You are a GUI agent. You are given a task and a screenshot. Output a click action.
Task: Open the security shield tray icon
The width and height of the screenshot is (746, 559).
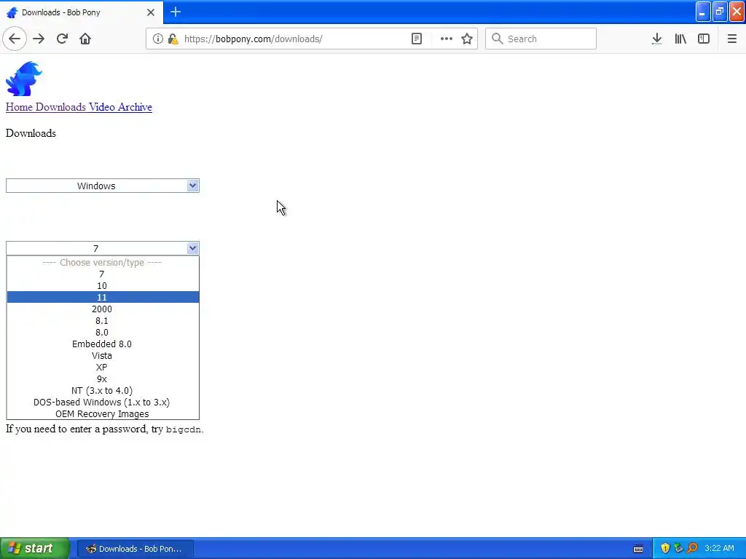[665, 549]
